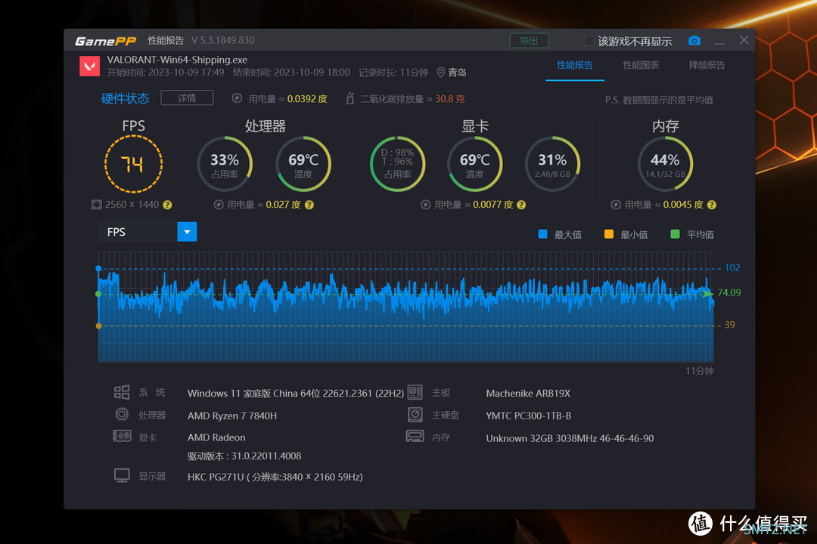Click the 记录时长: 11分钟 duration text

393,73
